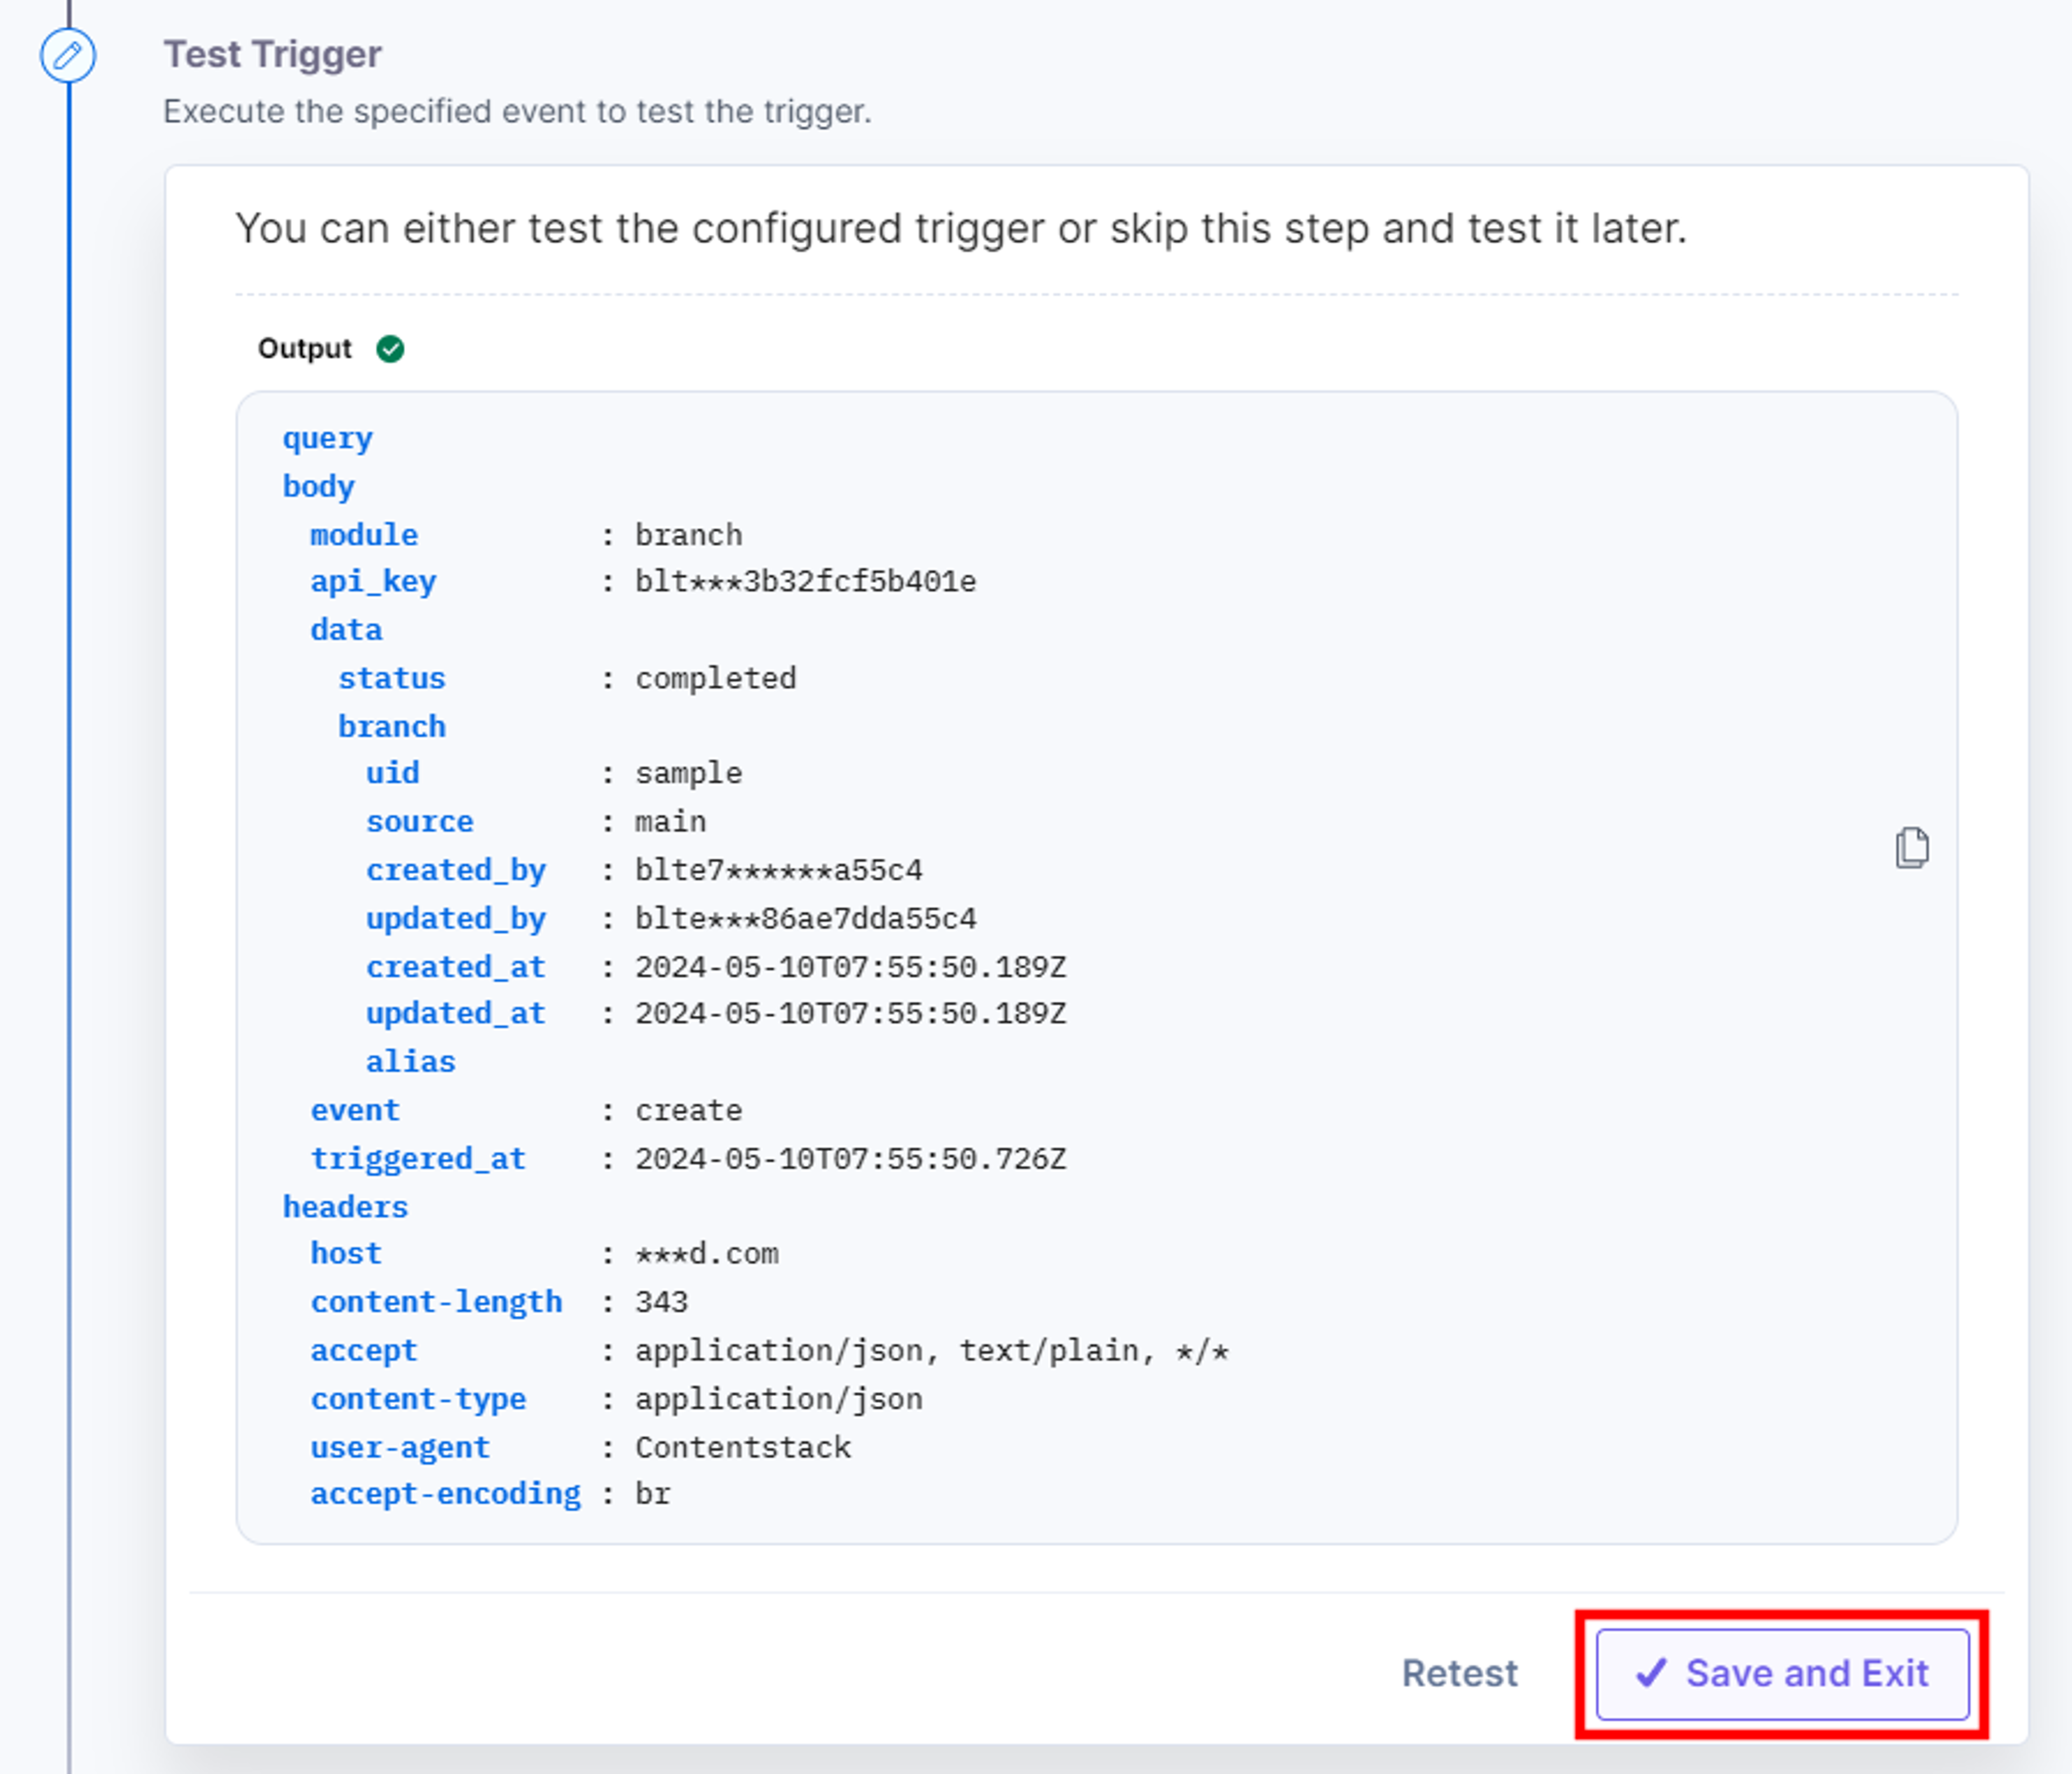Screen dimensions: 2072x1774
Task: Click the api_key value blt***3b32fcf5b401e
Action: point(805,582)
